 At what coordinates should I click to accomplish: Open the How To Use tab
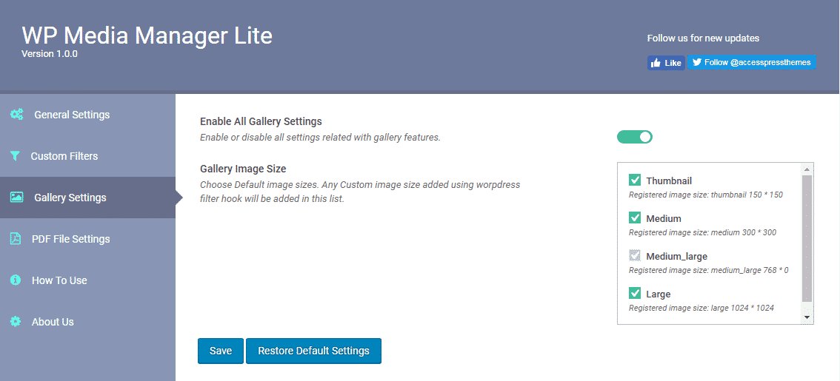coord(88,280)
